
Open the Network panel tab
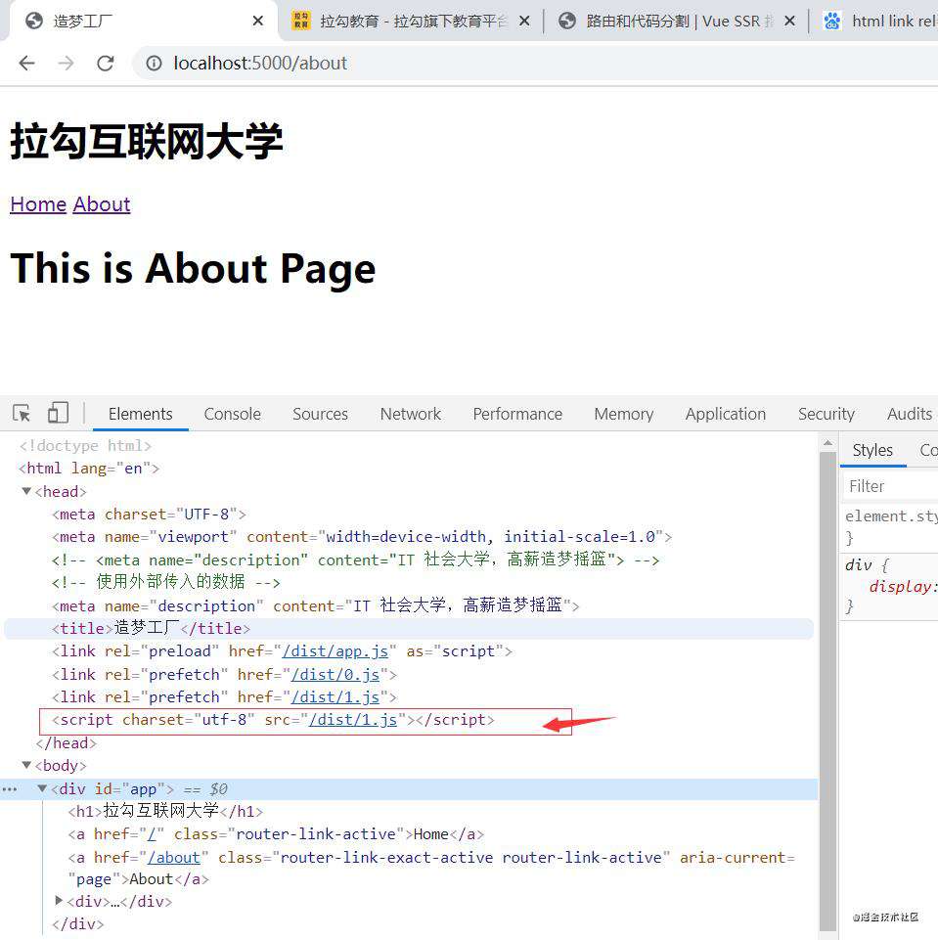point(411,414)
